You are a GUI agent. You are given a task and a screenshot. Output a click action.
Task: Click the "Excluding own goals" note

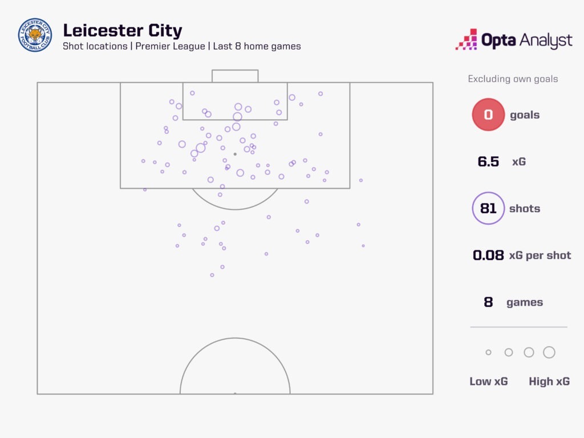(x=513, y=79)
